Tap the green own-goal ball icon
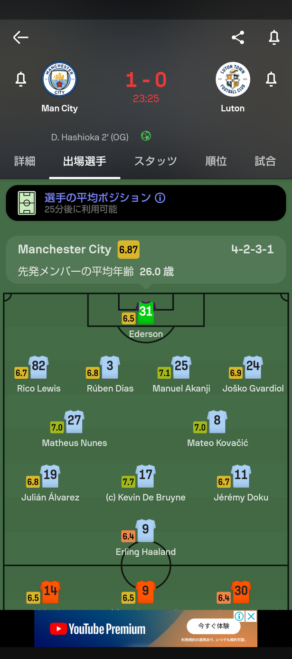The image size is (292, 659). pos(146,136)
